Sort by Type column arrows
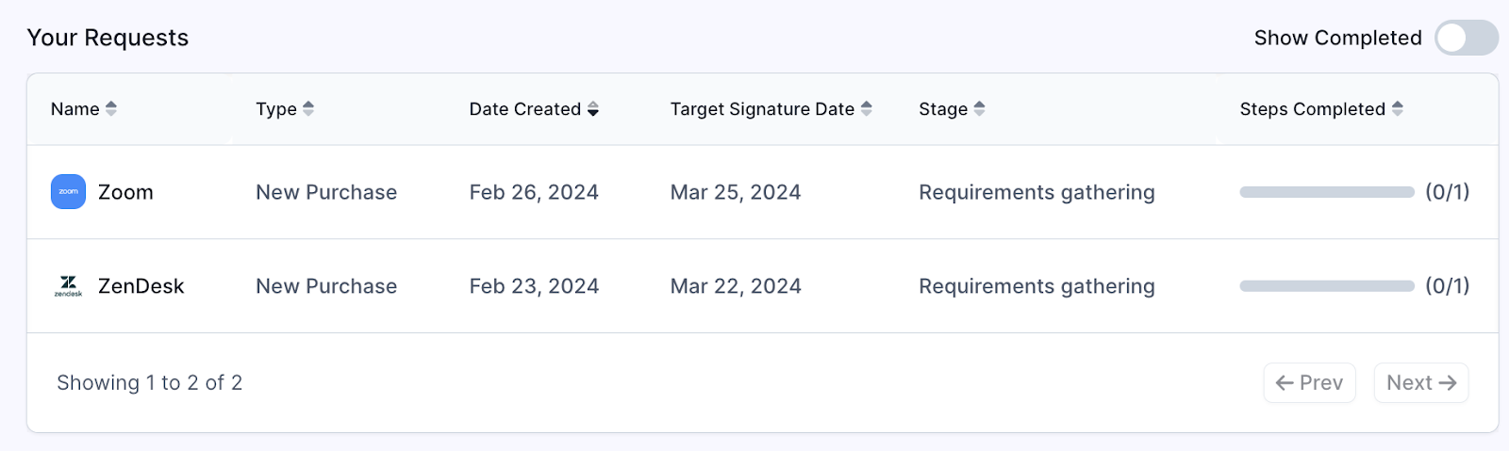The image size is (1509, 451). [x=308, y=109]
